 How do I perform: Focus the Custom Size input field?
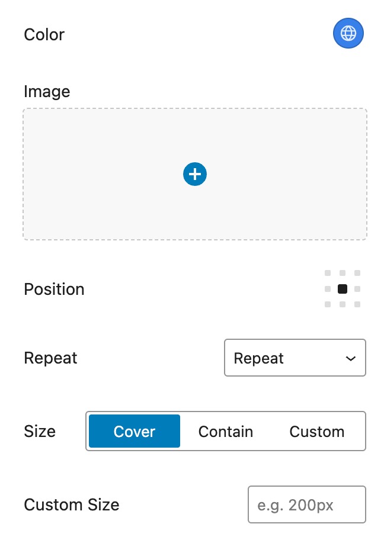(x=307, y=504)
